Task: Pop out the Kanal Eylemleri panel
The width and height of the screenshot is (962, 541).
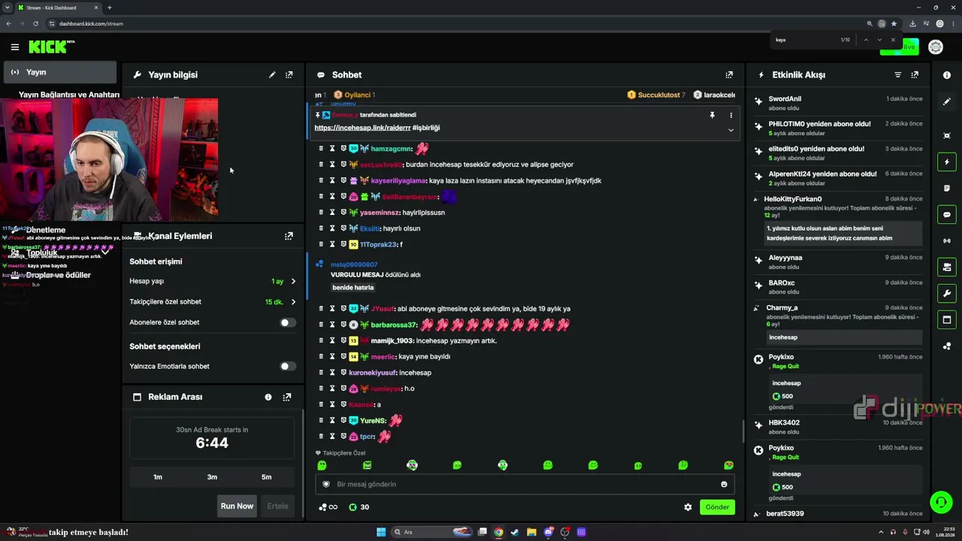Action: pyautogui.click(x=289, y=236)
